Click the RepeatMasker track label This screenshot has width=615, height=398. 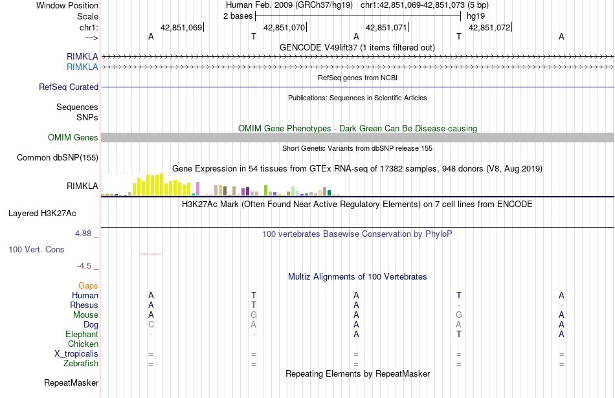coord(71,382)
